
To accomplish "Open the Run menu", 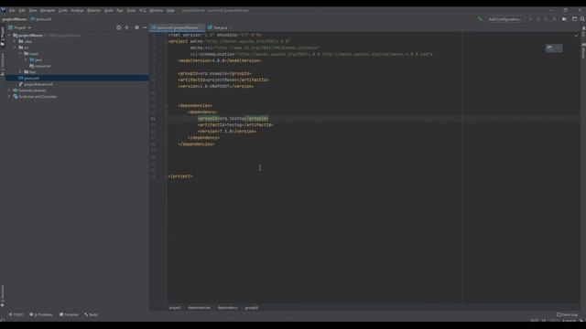I will 120,10.
